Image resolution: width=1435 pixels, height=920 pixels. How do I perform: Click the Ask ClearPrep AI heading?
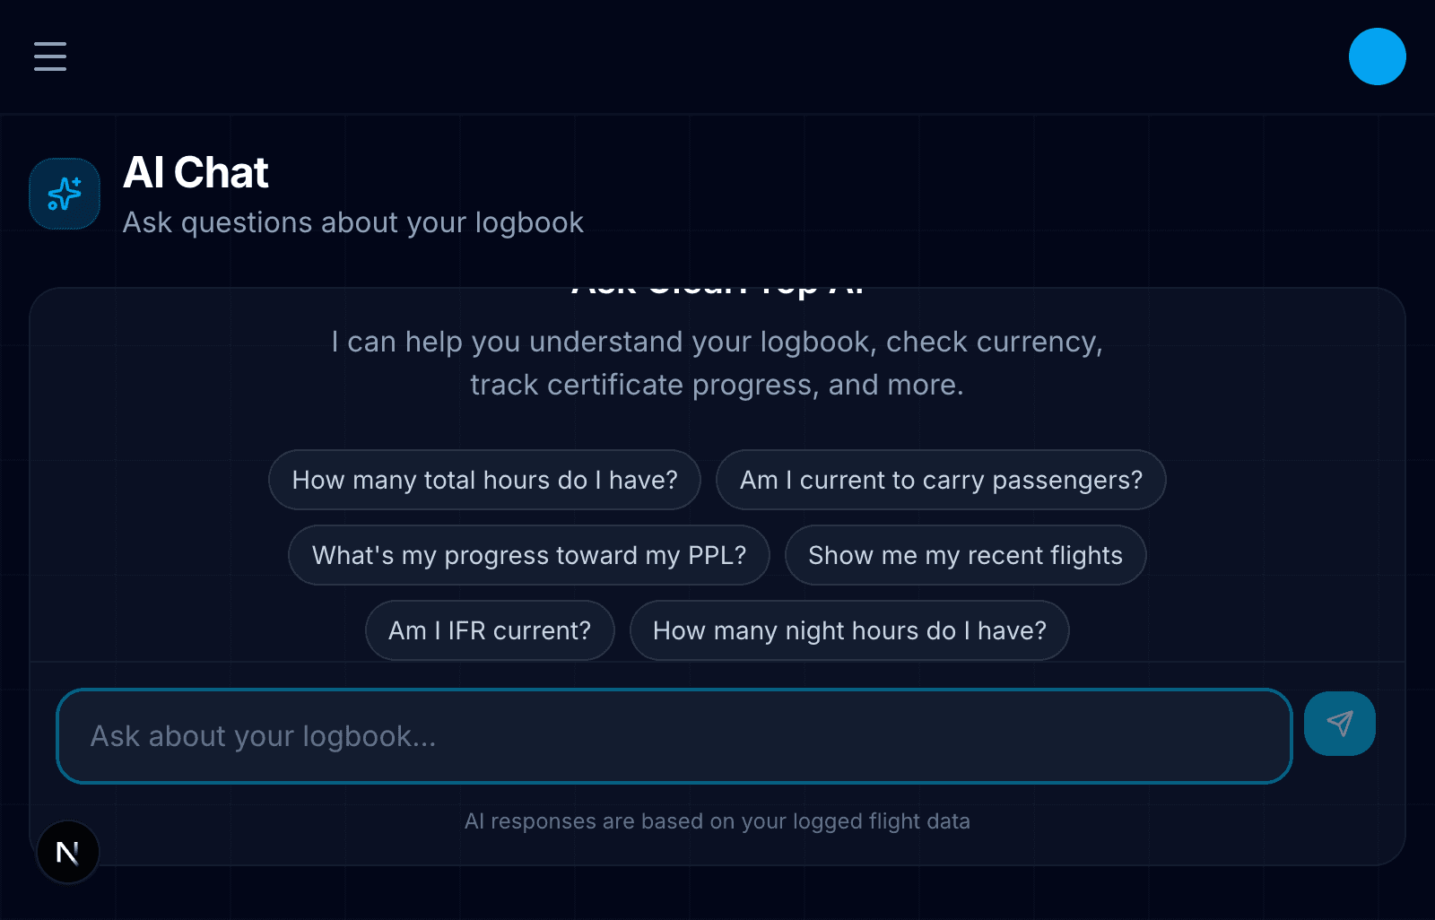click(717, 287)
